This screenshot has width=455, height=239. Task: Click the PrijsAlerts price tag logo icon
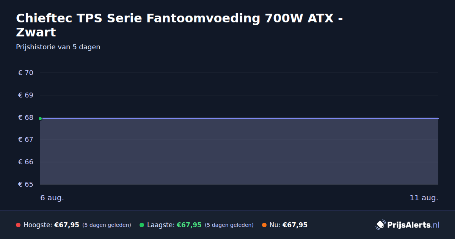pos(380,225)
